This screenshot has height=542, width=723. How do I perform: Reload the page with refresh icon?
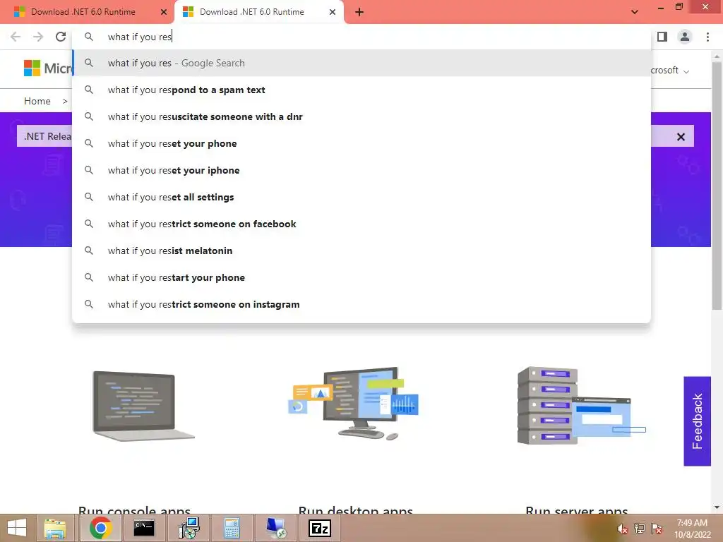click(x=61, y=37)
